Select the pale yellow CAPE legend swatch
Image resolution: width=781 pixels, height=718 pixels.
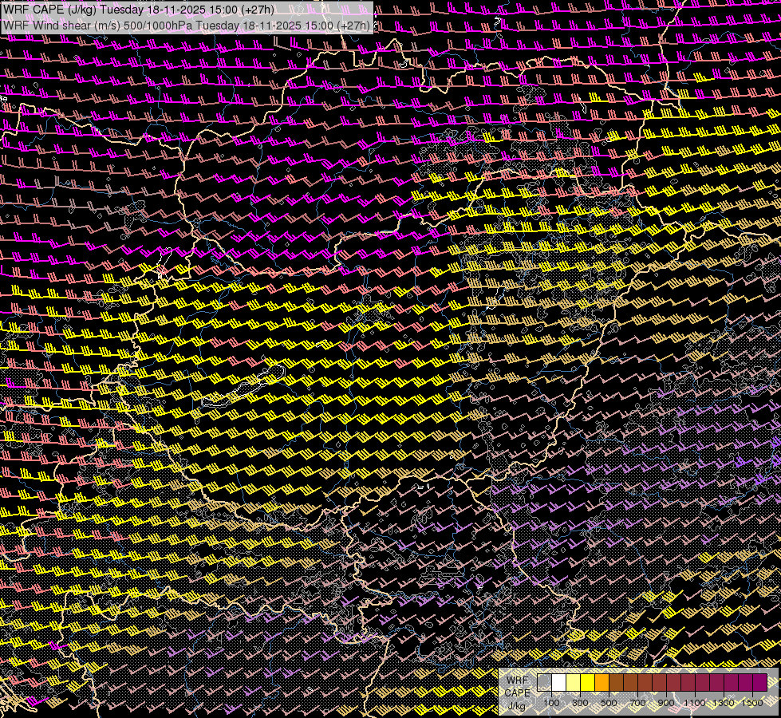click(x=573, y=682)
